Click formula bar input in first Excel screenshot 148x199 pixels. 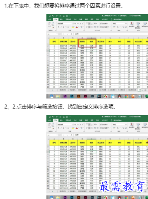pyautogui.click(x=111, y=34)
